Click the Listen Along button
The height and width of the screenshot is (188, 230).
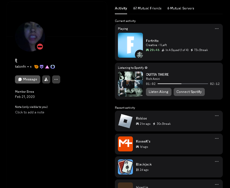tap(159, 92)
